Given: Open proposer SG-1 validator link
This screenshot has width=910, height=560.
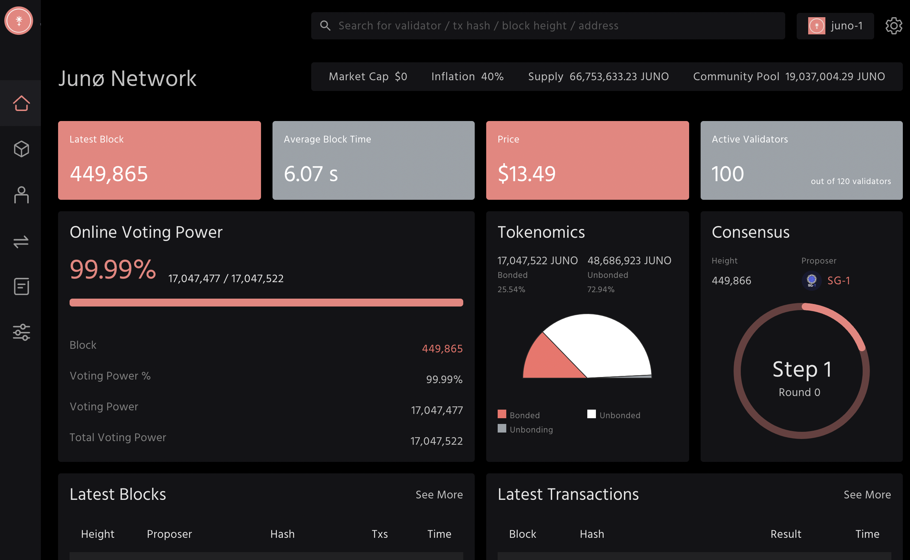Looking at the screenshot, I should click(x=838, y=281).
